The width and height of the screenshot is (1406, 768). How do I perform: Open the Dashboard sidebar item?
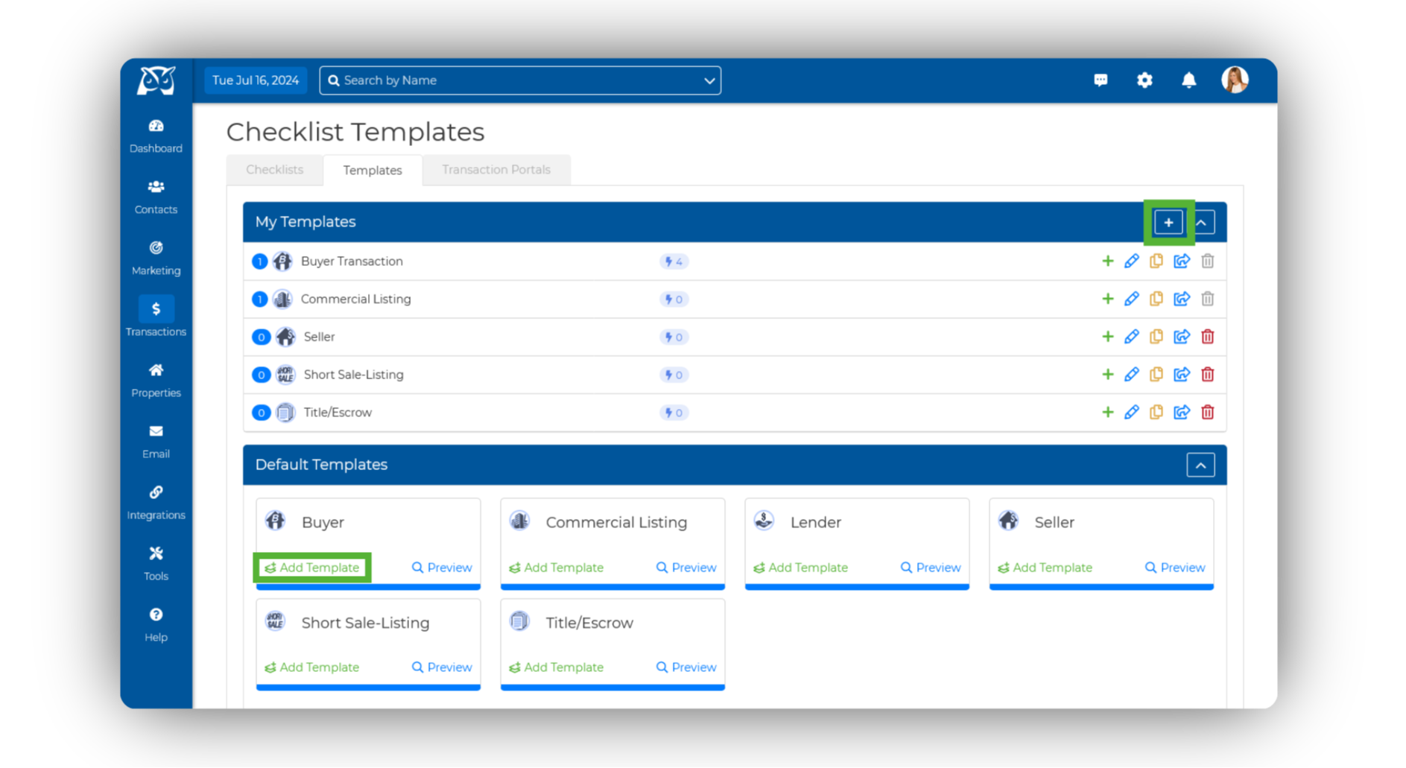(x=156, y=136)
